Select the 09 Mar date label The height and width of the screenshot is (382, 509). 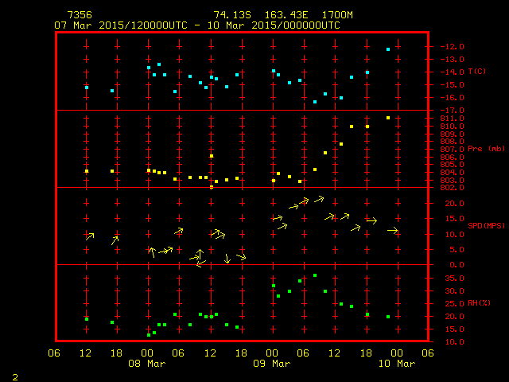pyautogui.click(x=272, y=364)
